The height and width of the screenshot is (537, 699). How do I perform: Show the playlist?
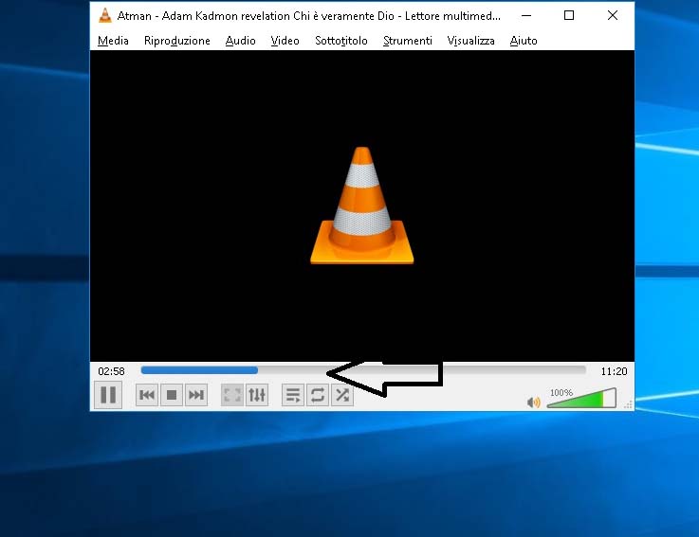(x=293, y=395)
